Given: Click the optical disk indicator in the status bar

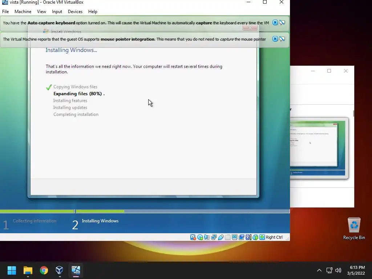Looking at the screenshot, I should pos(200,237).
